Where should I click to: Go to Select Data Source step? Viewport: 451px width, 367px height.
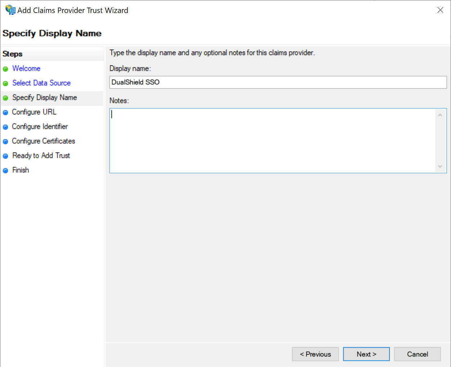[x=41, y=83]
